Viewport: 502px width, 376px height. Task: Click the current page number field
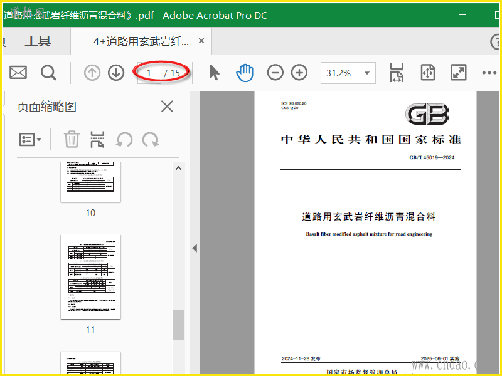coord(149,73)
